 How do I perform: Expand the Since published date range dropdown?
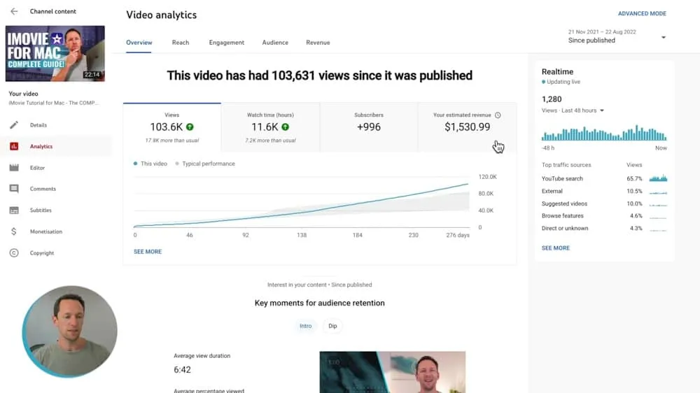[x=663, y=38]
